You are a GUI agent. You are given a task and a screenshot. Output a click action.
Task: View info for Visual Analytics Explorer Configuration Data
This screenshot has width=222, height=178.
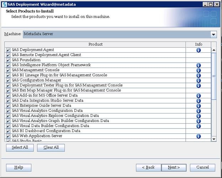(199, 116)
